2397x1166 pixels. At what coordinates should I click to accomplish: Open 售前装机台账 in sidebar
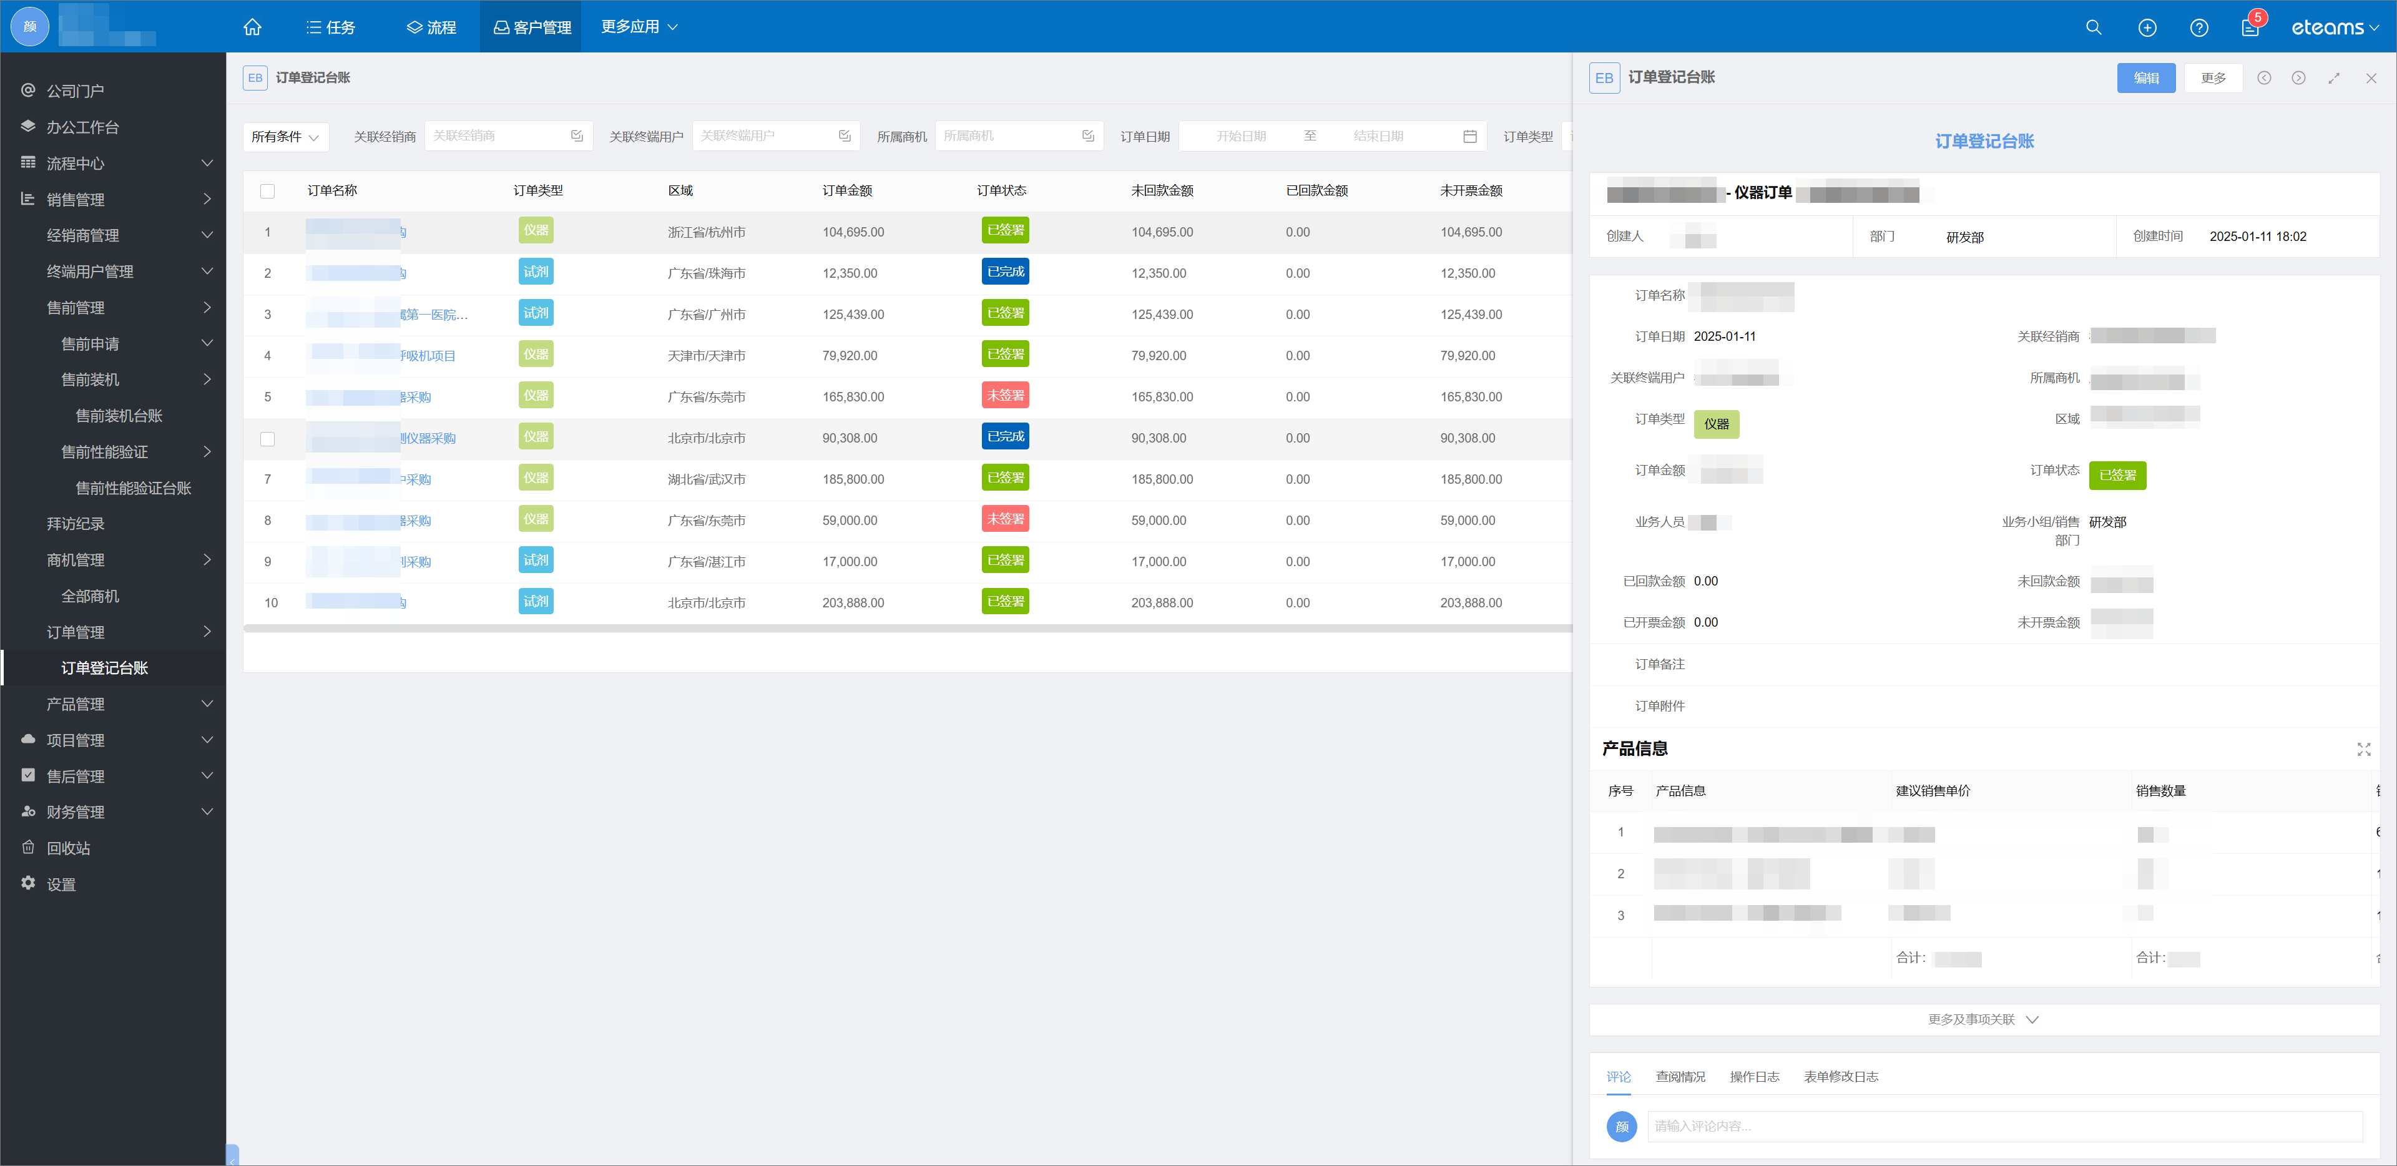tap(118, 415)
